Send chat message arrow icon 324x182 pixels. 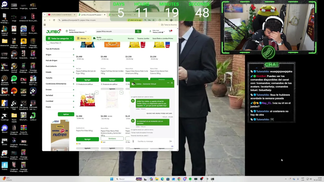(x=171, y=141)
